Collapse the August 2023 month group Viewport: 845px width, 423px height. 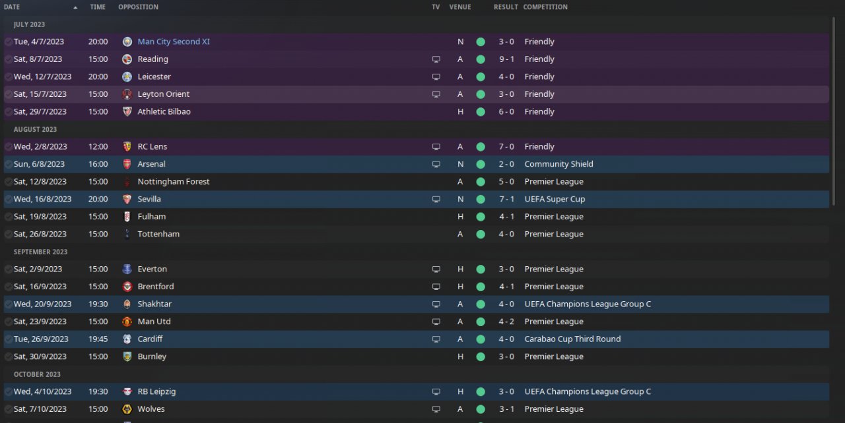(x=35, y=130)
